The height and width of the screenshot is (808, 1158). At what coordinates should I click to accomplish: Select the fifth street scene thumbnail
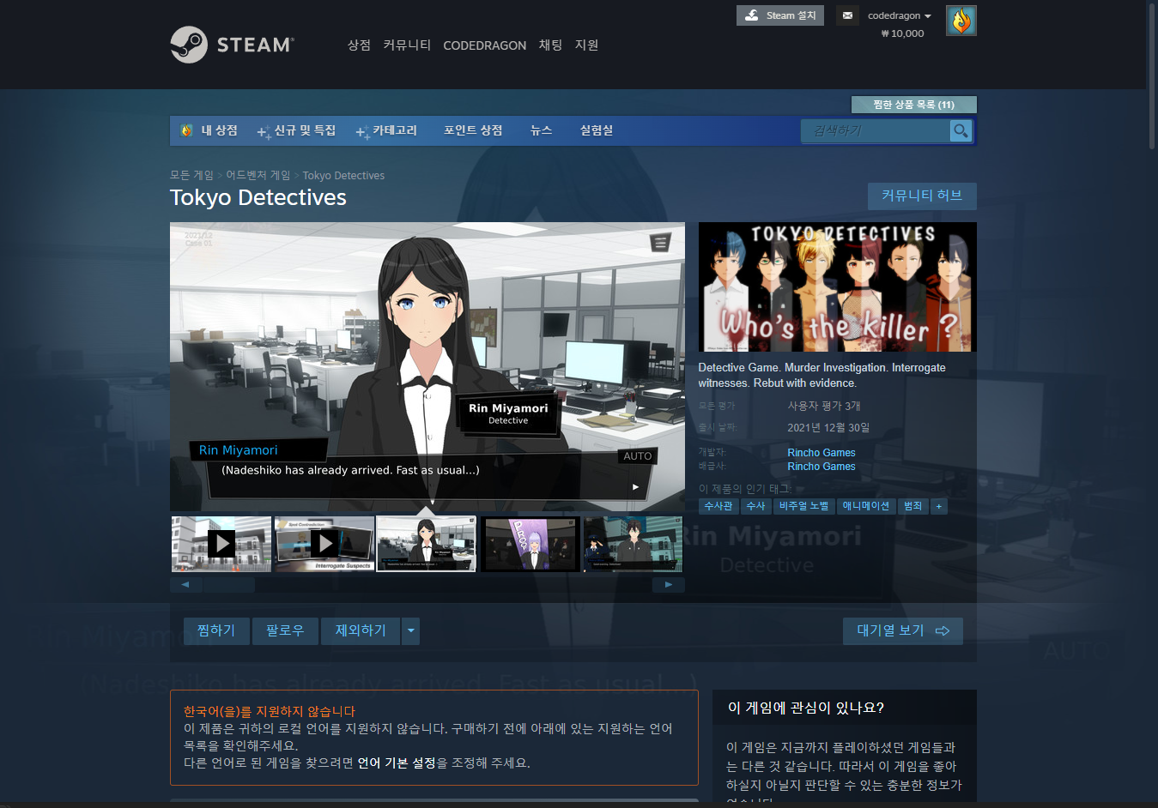[634, 543]
